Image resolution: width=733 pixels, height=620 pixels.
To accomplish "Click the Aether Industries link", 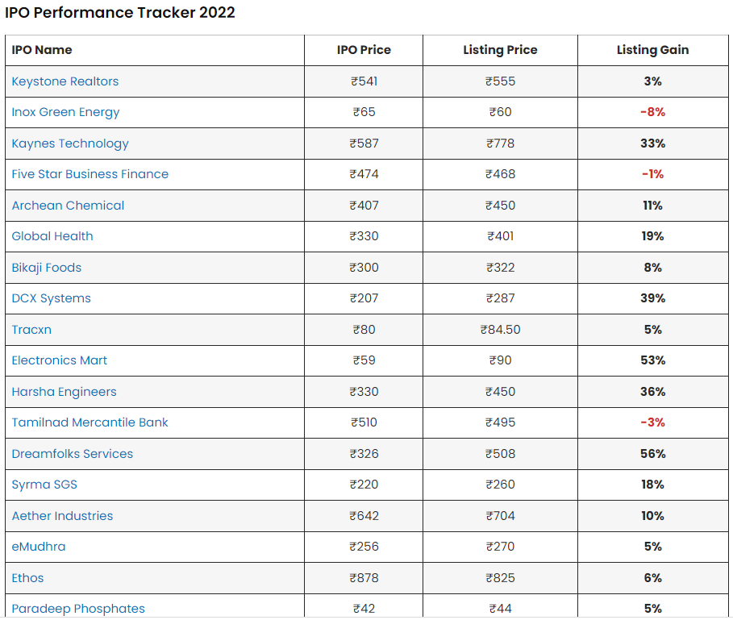I will point(62,516).
